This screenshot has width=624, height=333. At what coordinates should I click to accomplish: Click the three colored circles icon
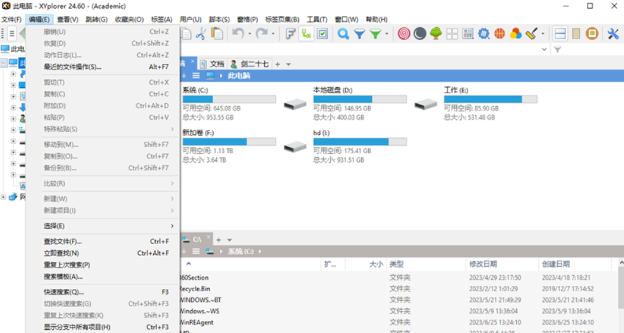coord(516,34)
